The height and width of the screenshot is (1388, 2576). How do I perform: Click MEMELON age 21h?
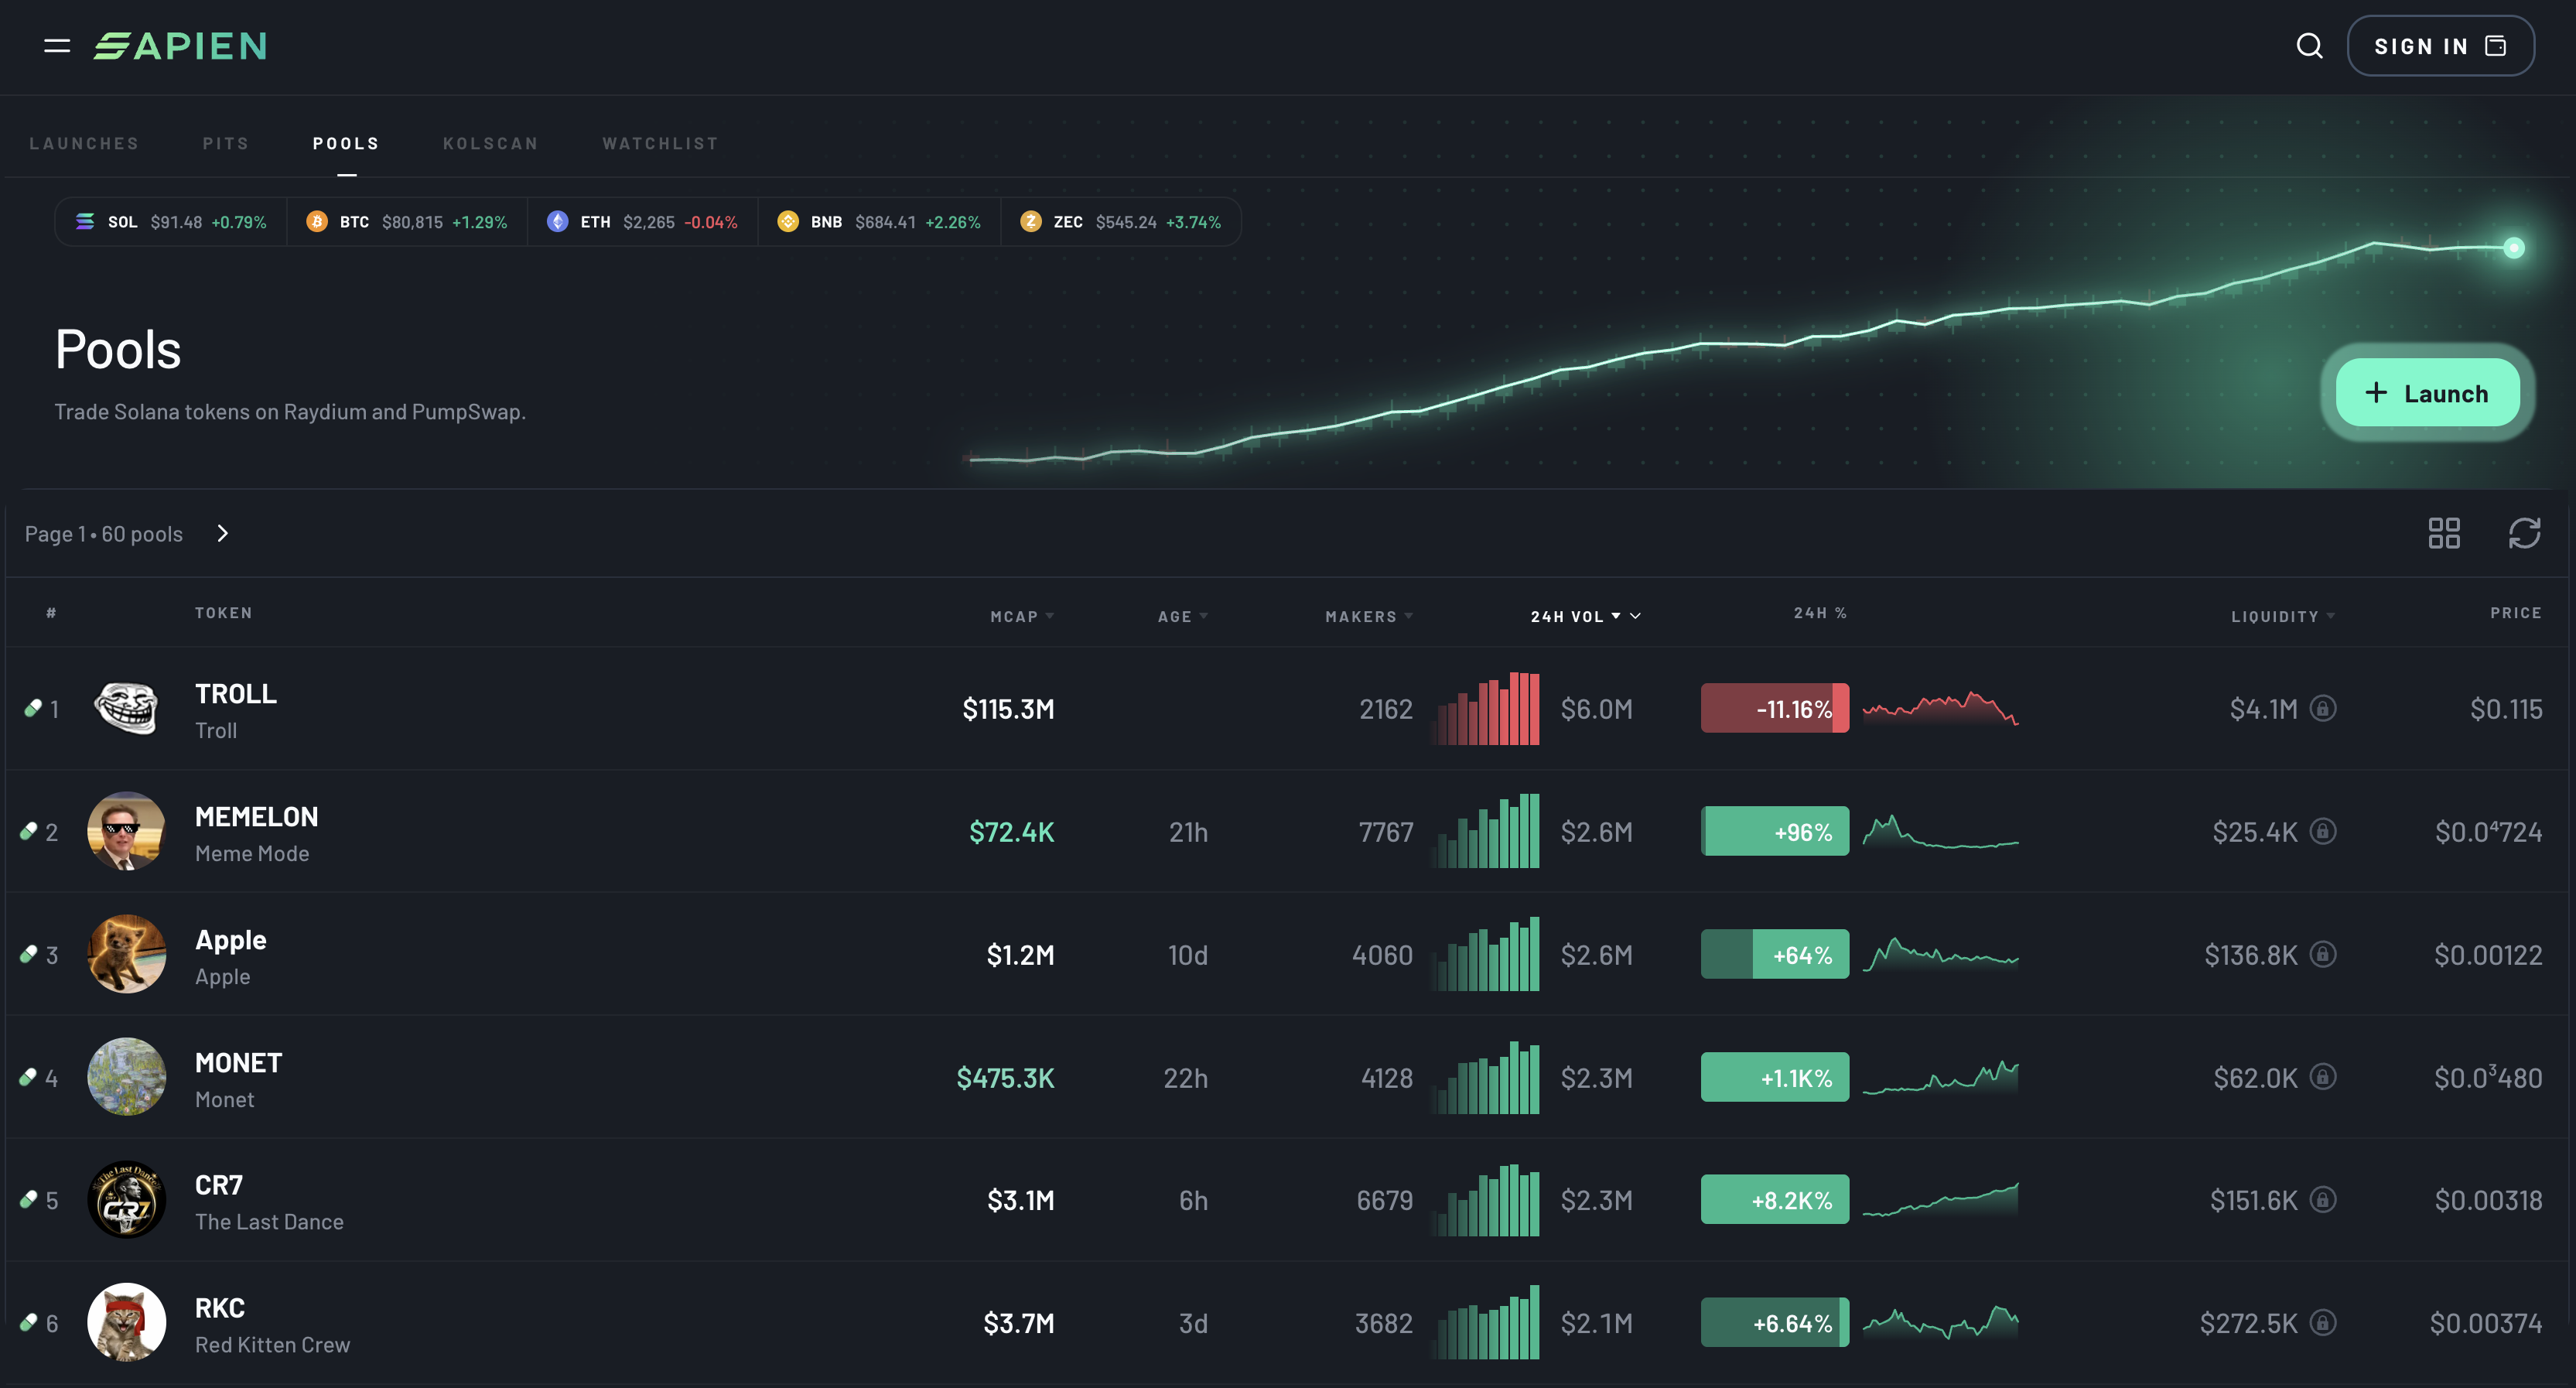tap(1188, 832)
